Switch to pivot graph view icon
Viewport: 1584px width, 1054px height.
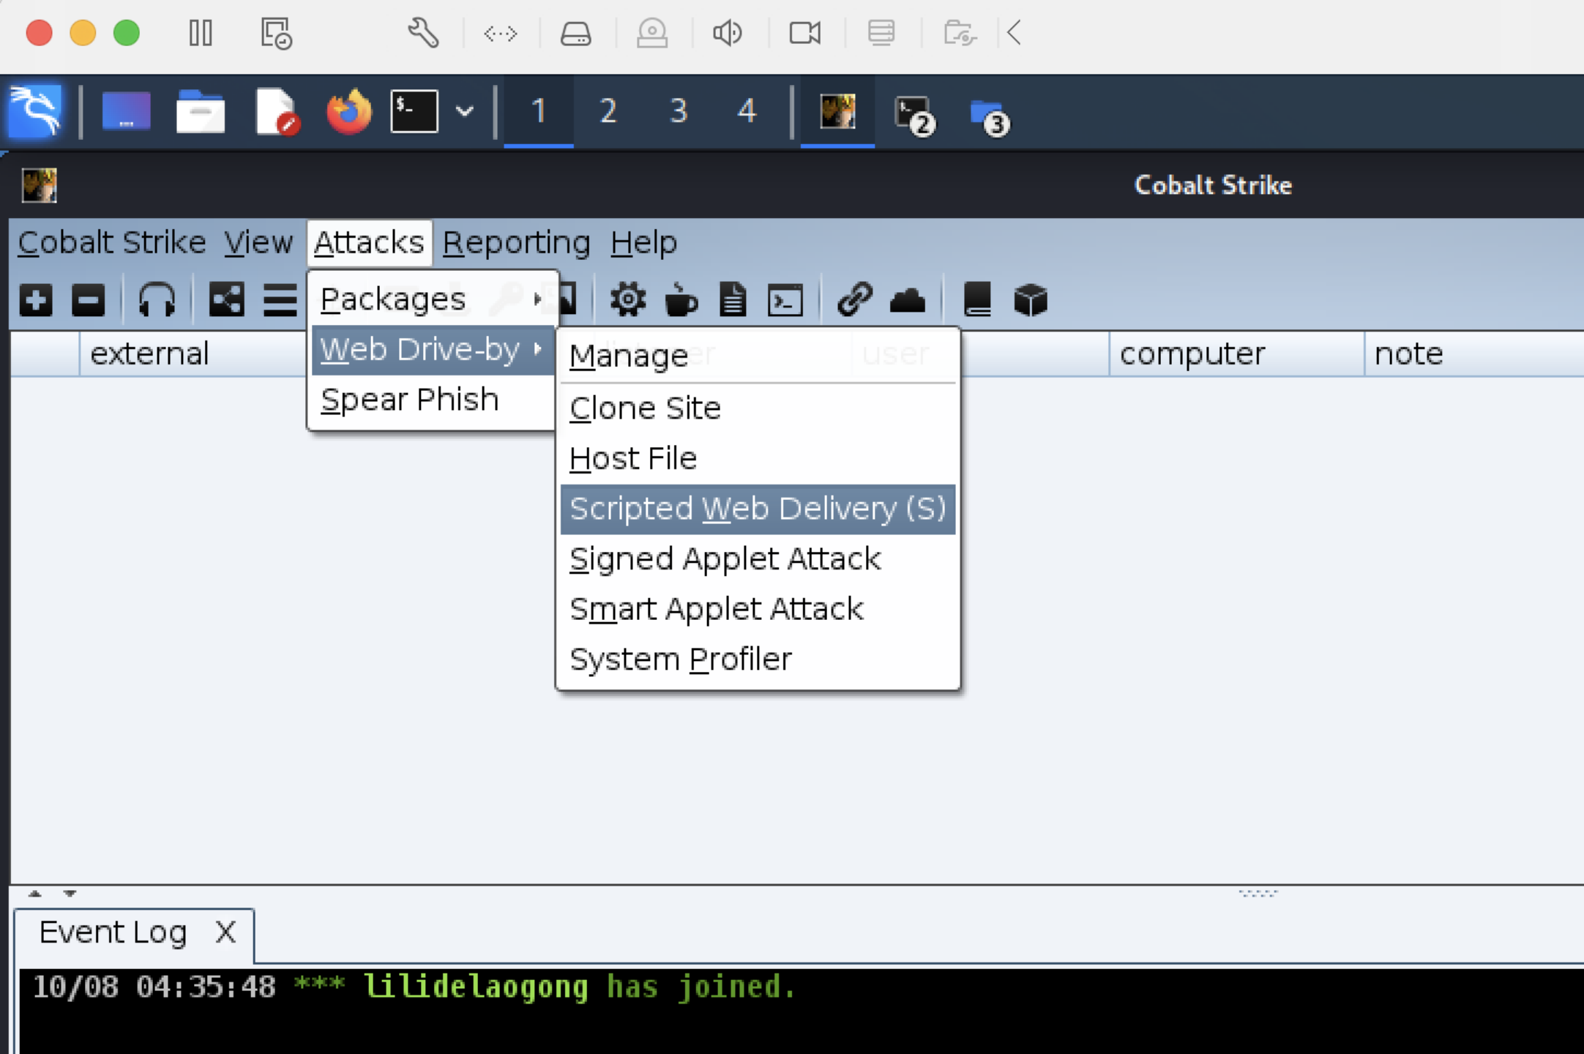pyautogui.click(x=227, y=300)
